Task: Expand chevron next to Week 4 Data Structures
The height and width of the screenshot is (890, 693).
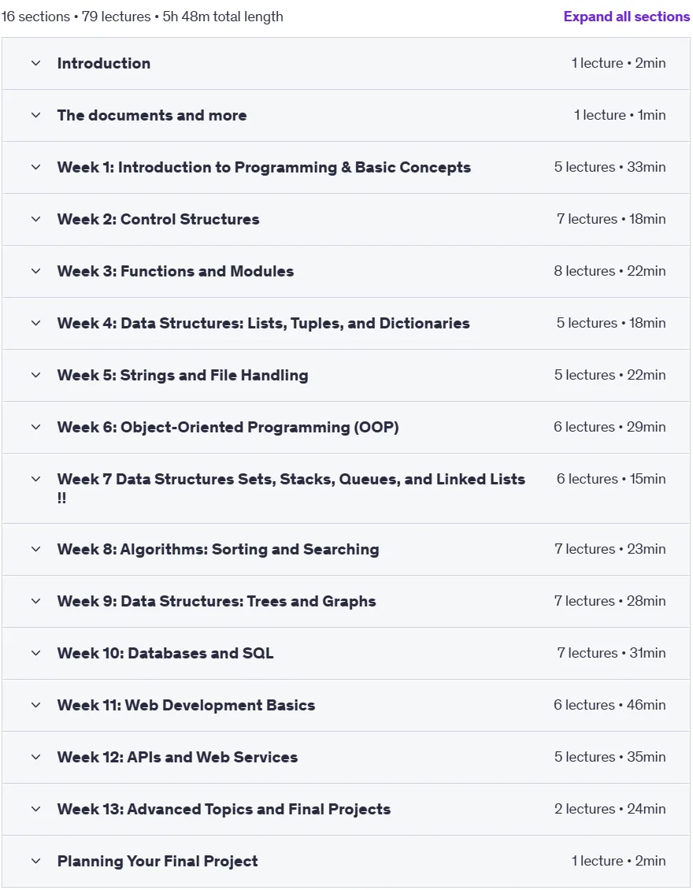Action: 35,323
